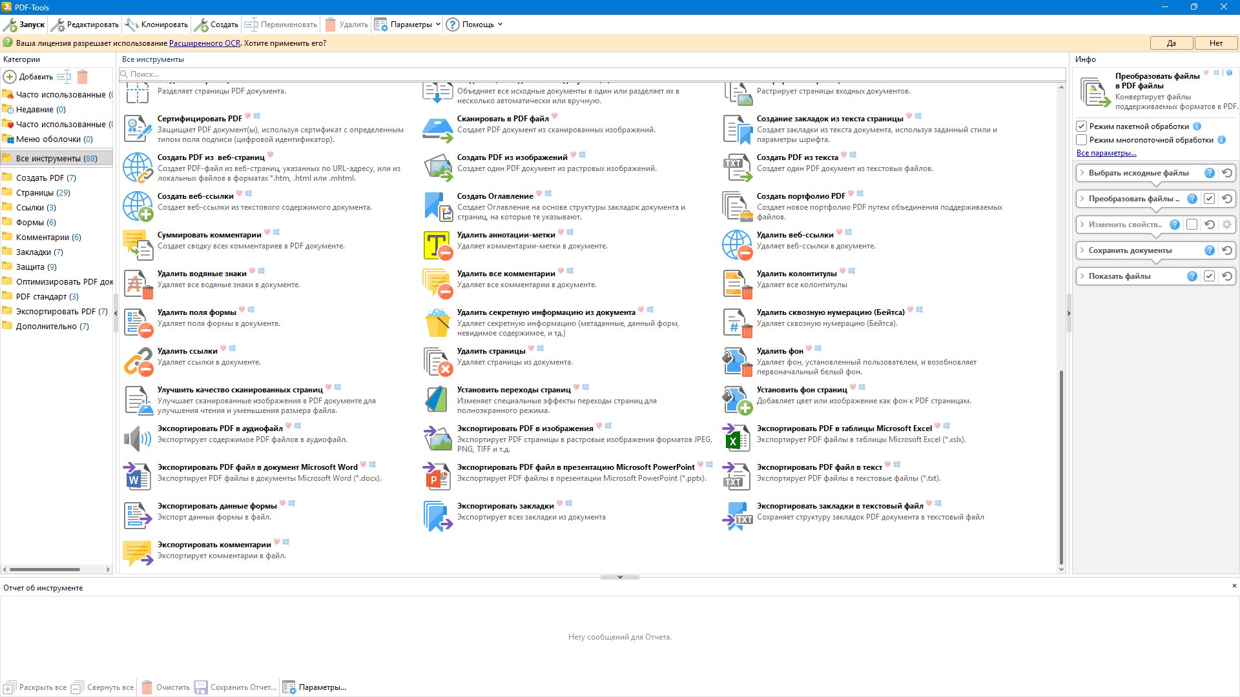Click the delete category trash icon in sidebar

[x=82, y=77]
